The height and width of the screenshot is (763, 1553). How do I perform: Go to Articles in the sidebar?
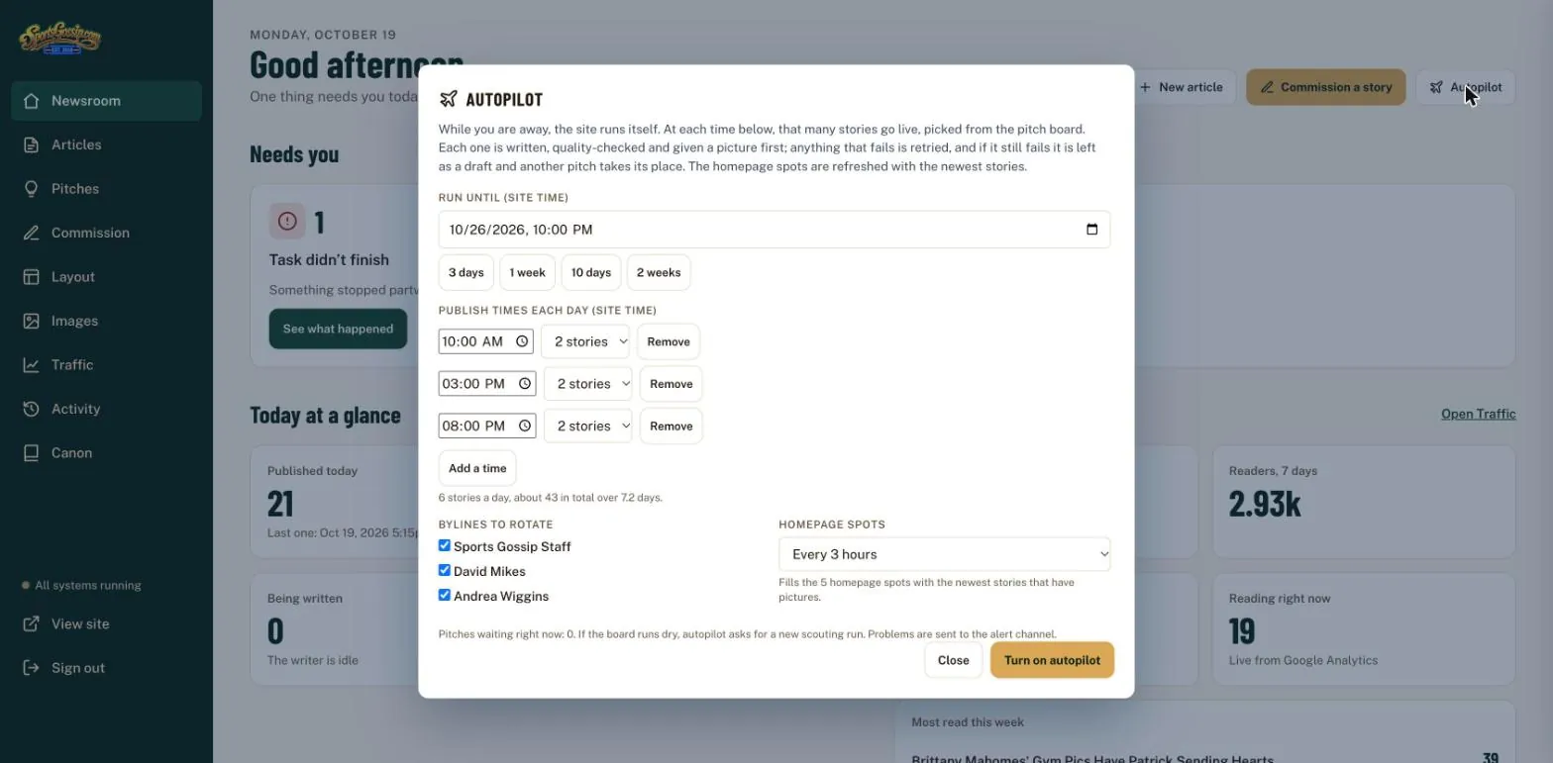[106, 144]
